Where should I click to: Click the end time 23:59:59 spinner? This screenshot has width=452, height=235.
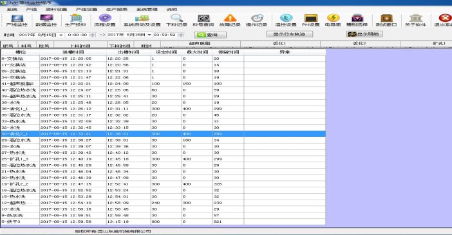(181, 35)
